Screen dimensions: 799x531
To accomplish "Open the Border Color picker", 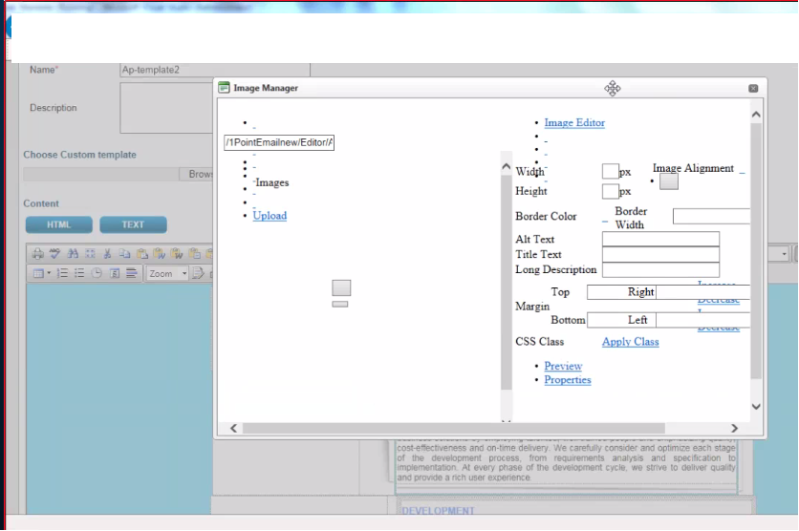I will (605, 220).
